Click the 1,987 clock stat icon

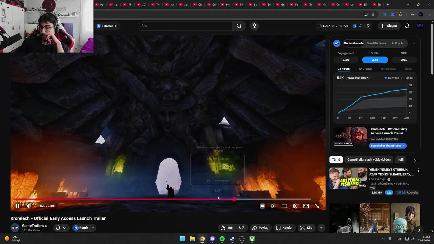[320, 26]
